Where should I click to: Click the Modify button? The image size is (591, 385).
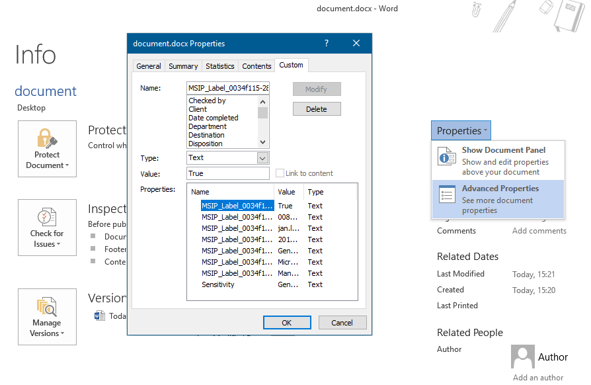(317, 89)
